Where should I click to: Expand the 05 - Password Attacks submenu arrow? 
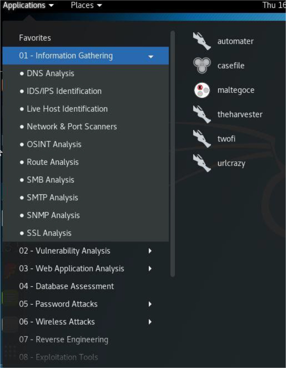[x=150, y=304]
